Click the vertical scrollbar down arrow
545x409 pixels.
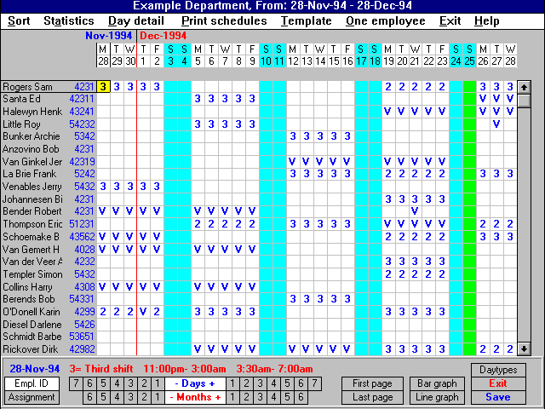pos(525,349)
